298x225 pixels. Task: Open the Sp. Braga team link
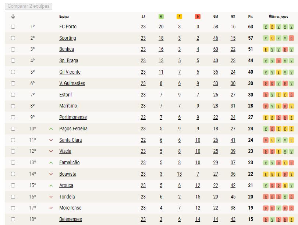point(68,61)
